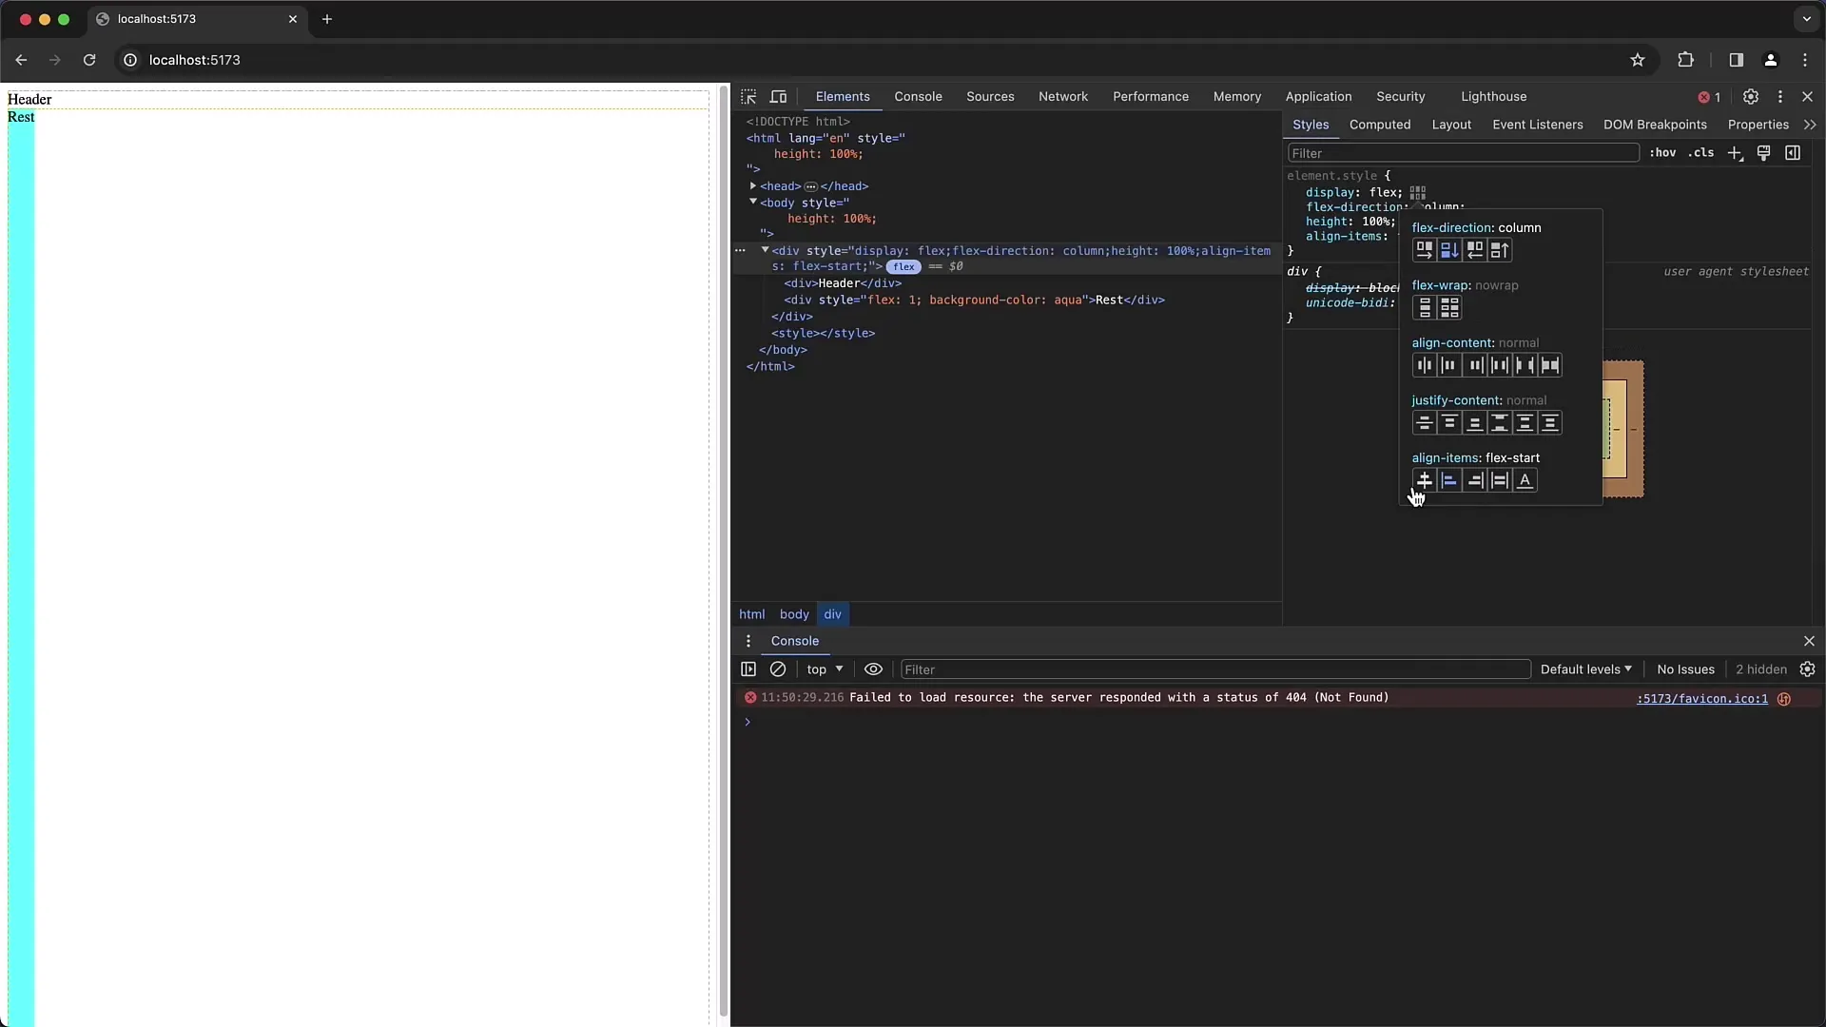Select the align-items flex-start icon
This screenshot has height=1027, width=1826.
pos(1448,480)
